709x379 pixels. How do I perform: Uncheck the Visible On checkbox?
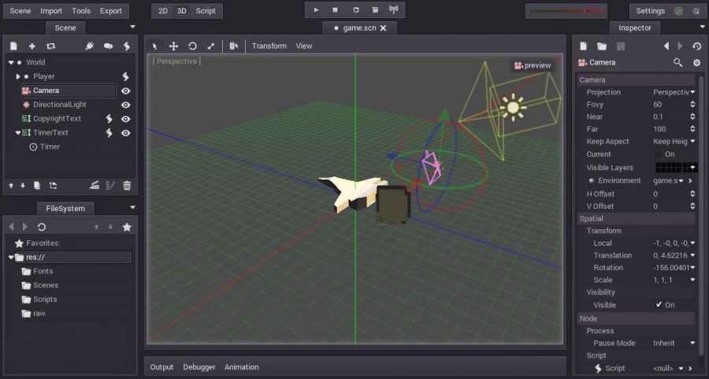coord(659,305)
